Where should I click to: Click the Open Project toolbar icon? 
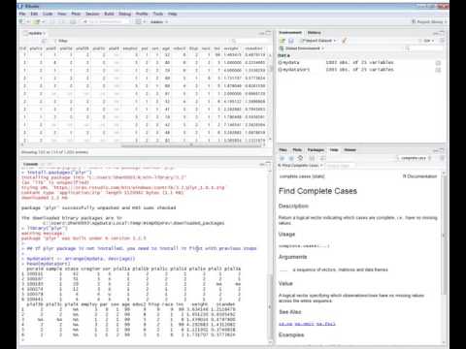pos(37,21)
